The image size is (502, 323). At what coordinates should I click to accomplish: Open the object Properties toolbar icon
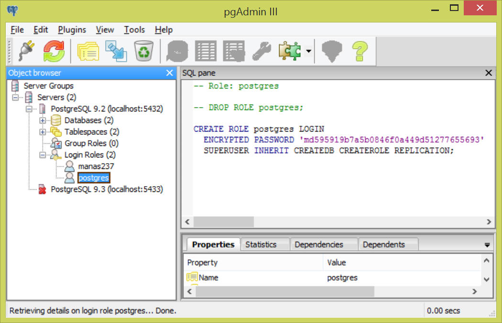pos(87,51)
